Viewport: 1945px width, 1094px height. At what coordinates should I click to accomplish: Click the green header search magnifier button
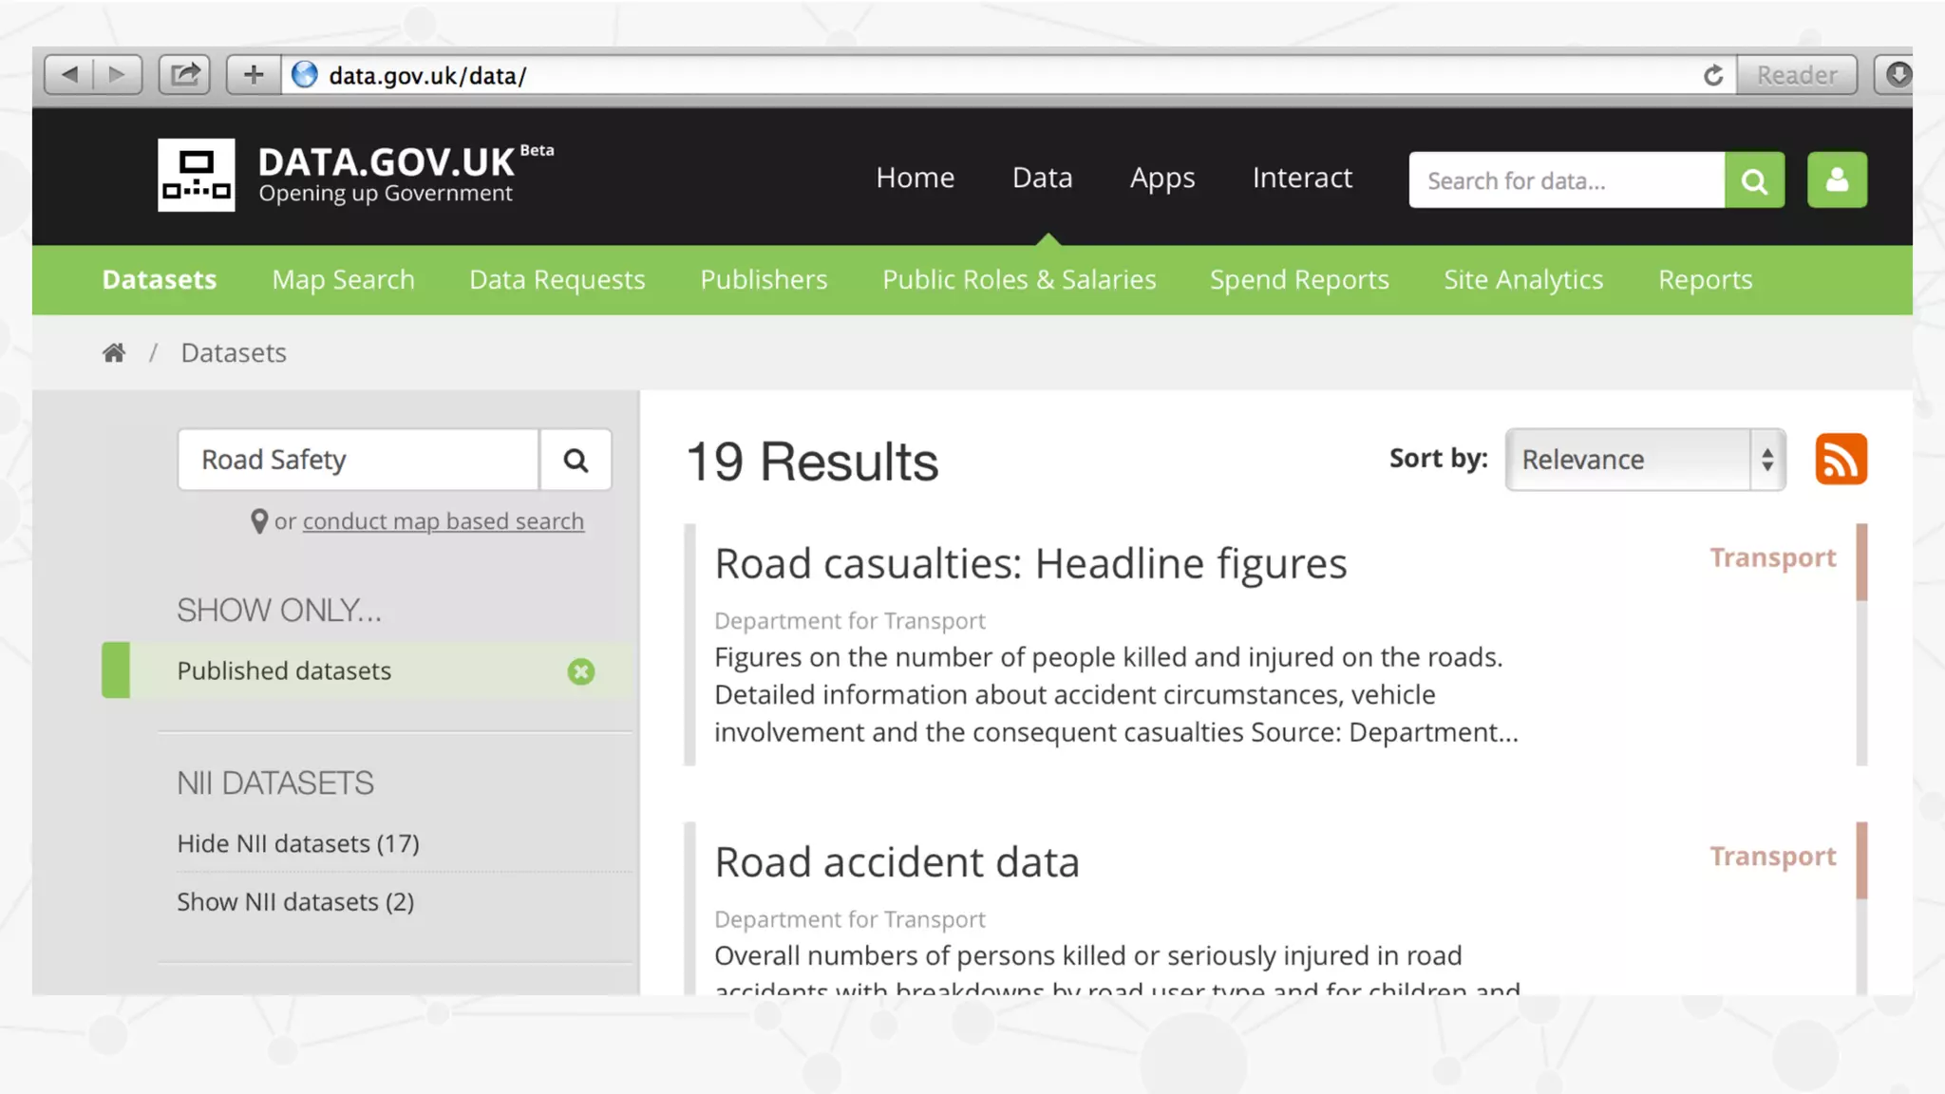1754,180
